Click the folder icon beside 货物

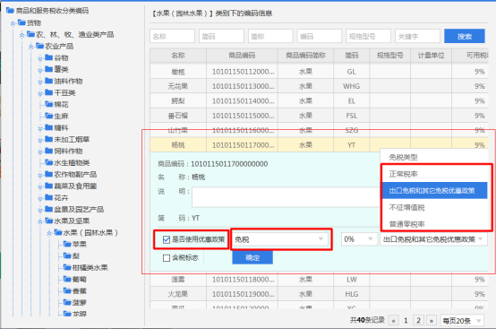pos(21,22)
